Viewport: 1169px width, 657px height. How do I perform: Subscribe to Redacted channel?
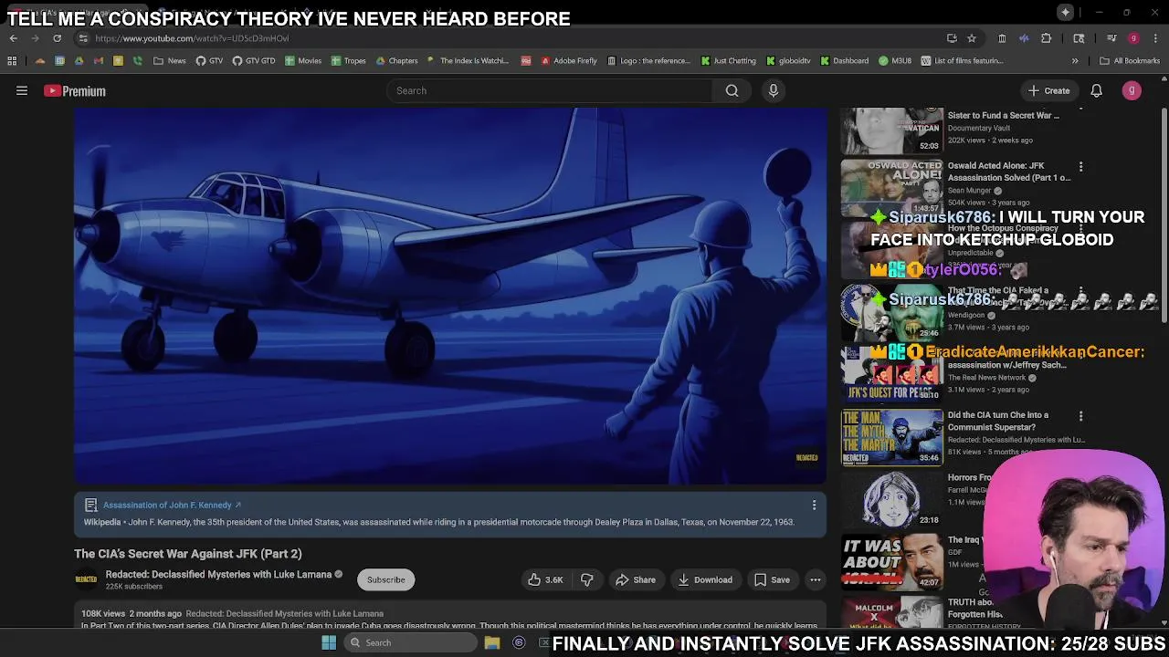(385, 579)
